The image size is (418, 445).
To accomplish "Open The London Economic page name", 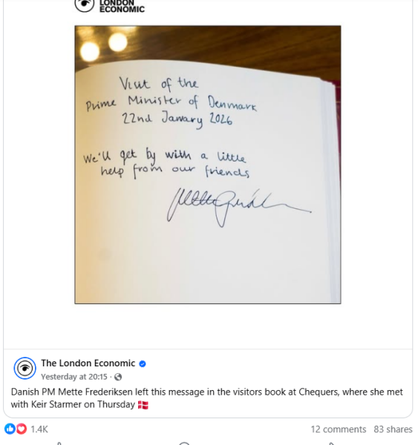I will tap(88, 363).
